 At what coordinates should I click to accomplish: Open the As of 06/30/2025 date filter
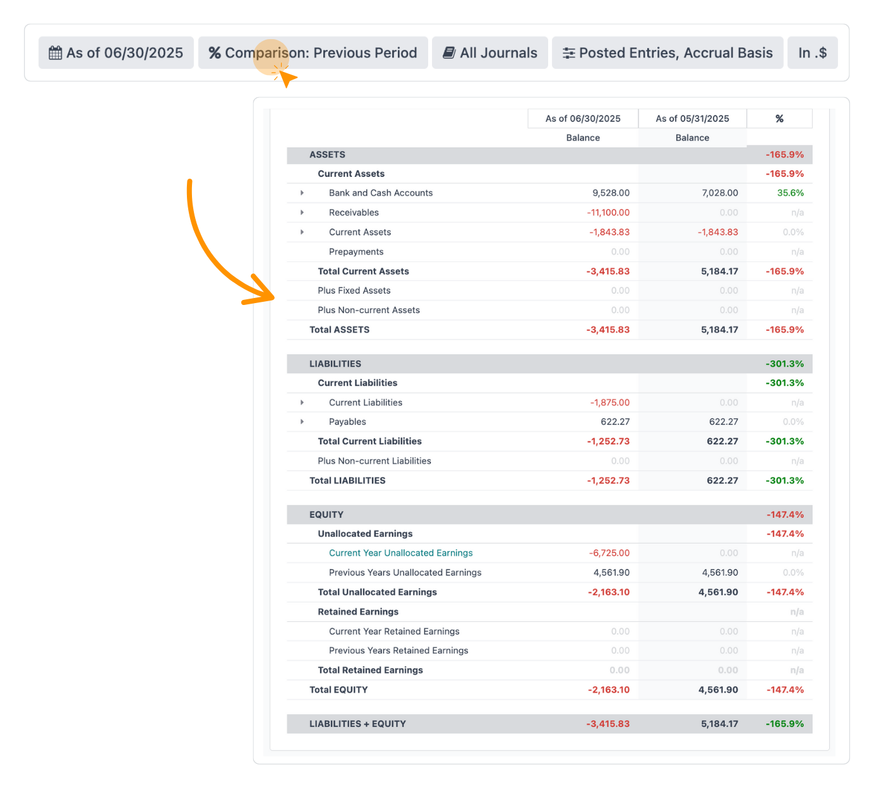(116, 52)
